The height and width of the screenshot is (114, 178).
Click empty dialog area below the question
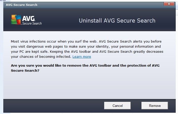coord(90,86)
